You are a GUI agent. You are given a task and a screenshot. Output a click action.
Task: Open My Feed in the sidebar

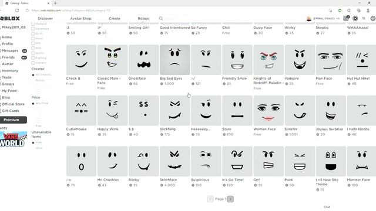pos(9,91)
